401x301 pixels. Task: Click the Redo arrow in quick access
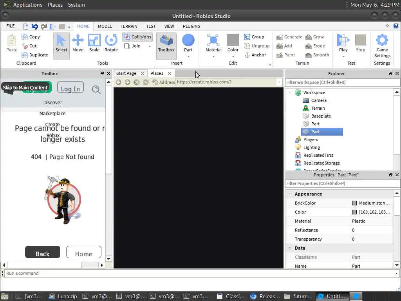click(44, 26)
